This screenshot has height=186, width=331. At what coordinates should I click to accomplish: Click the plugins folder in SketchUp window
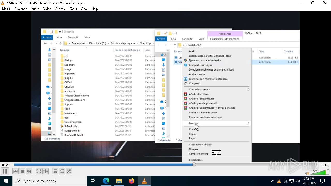point(69,78)
